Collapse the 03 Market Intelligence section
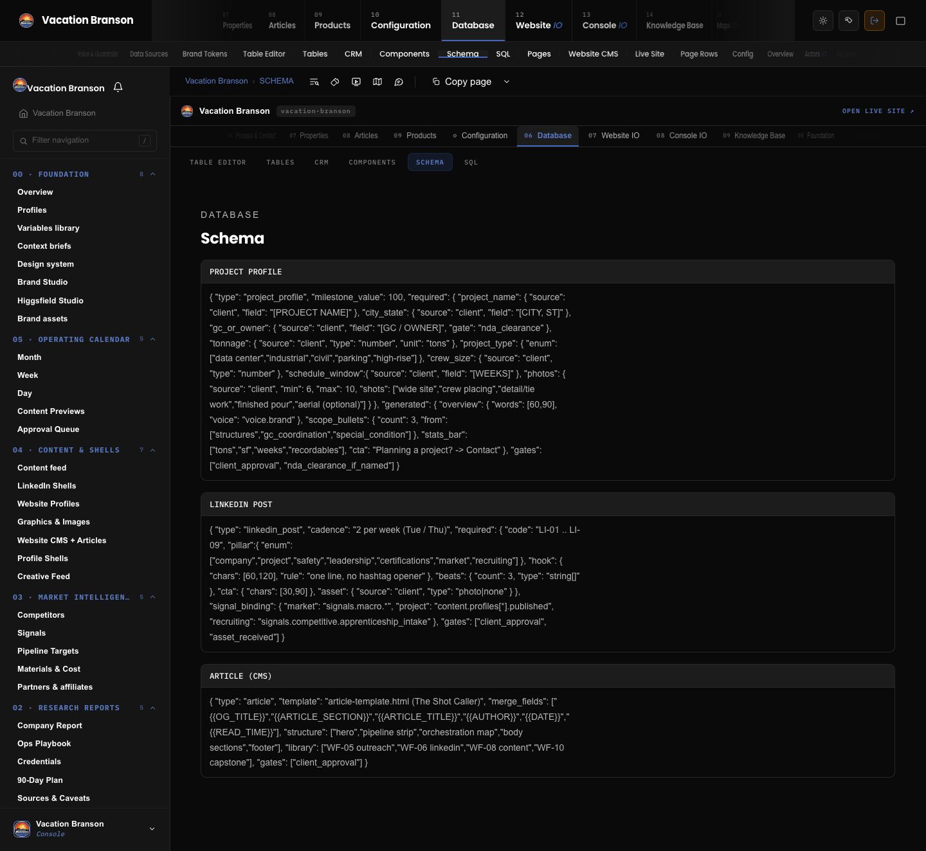 click(x=153, y=597)
